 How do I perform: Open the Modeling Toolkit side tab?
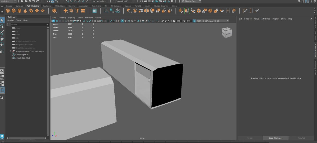[x=315, y=68]
